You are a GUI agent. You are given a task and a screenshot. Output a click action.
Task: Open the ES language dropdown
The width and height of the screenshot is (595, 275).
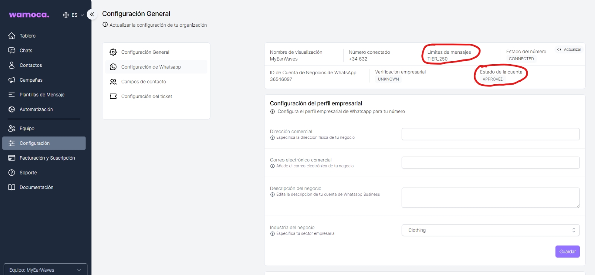[74, 15]
